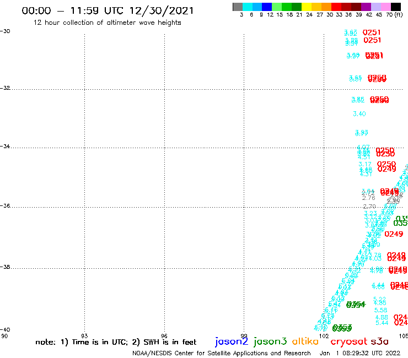Click the '00:00 – 11:59 UTC 12/30/2021' title

point(108,10)
